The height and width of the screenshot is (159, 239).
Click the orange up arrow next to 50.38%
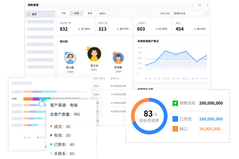tap(157, 29)
